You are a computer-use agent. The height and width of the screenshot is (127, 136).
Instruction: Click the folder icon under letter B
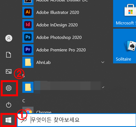click(28, 87)
